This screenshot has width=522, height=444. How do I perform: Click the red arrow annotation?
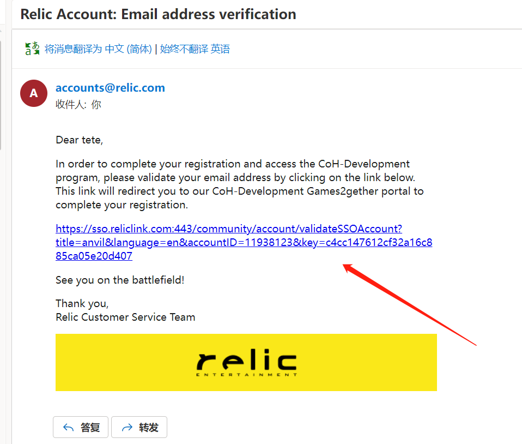tap(409, 305)
